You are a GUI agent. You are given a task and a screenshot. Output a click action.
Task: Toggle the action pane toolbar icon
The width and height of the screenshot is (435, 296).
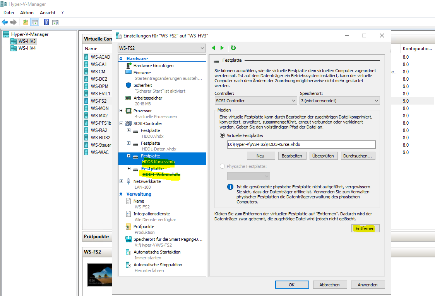point(55,22)
